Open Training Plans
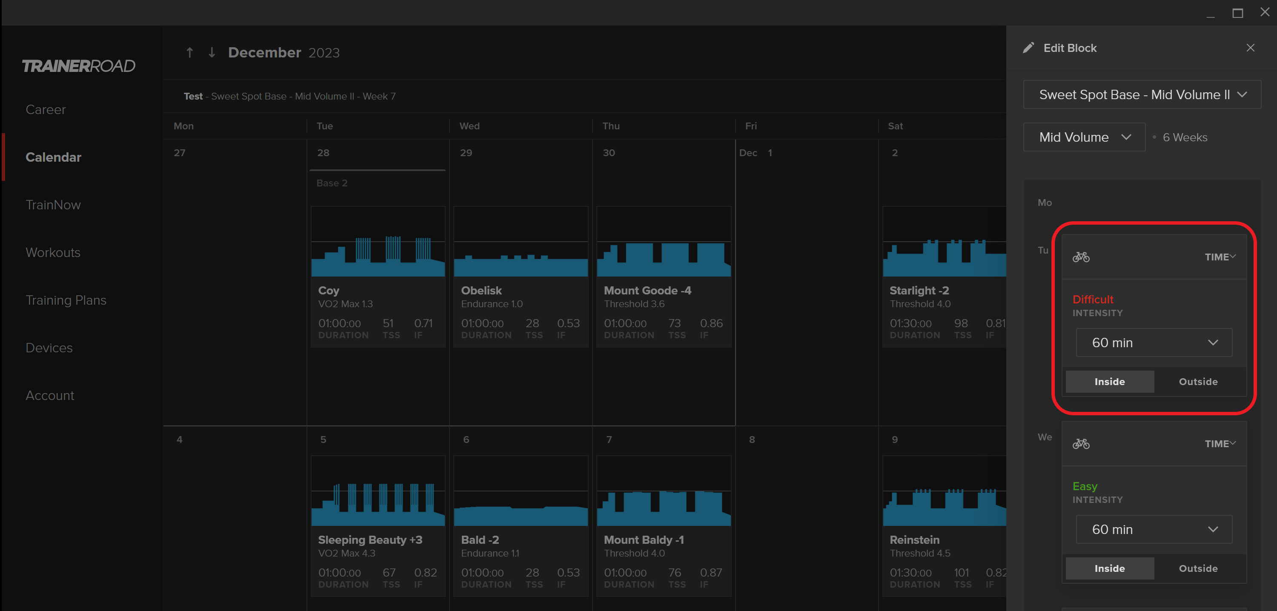1277x611 pixels. (x=66, y=300)
